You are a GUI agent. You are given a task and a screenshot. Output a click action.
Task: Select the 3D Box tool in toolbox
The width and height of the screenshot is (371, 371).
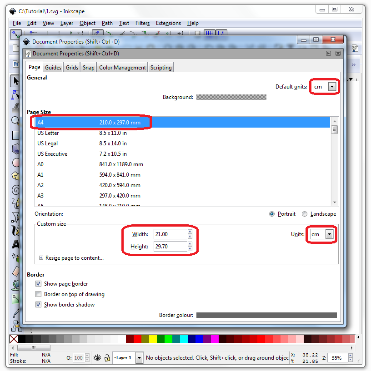click(x=15, y=149)
